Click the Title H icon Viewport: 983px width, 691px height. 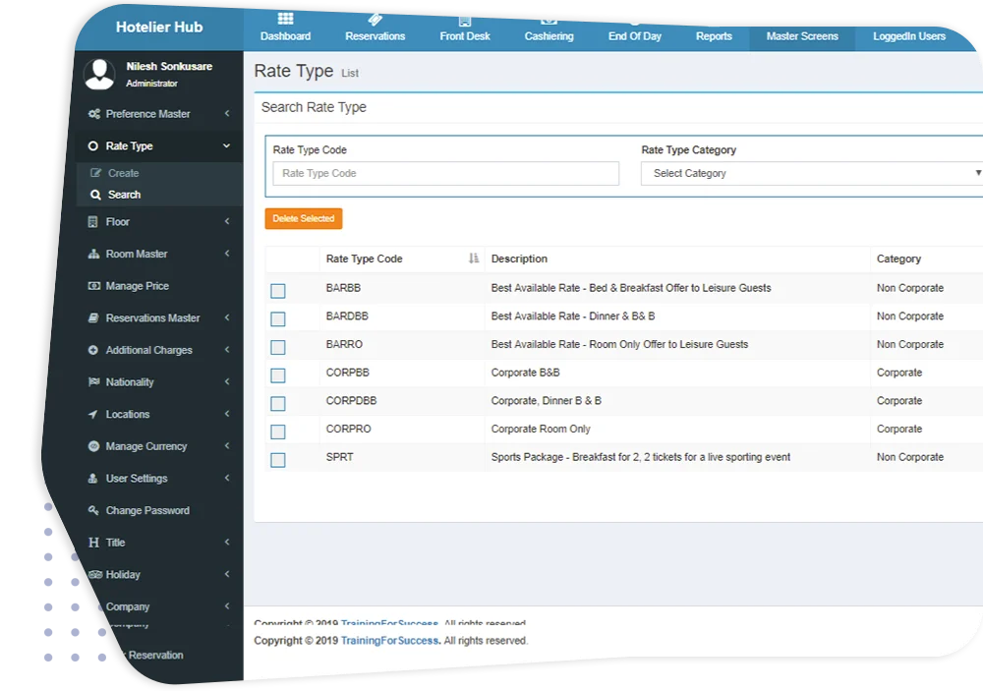click(x=93, y=543)
